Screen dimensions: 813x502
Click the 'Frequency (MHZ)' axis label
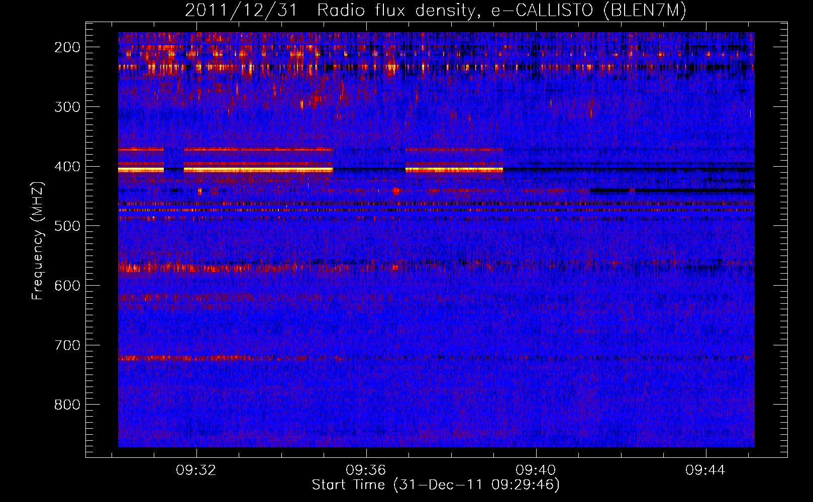38,240
